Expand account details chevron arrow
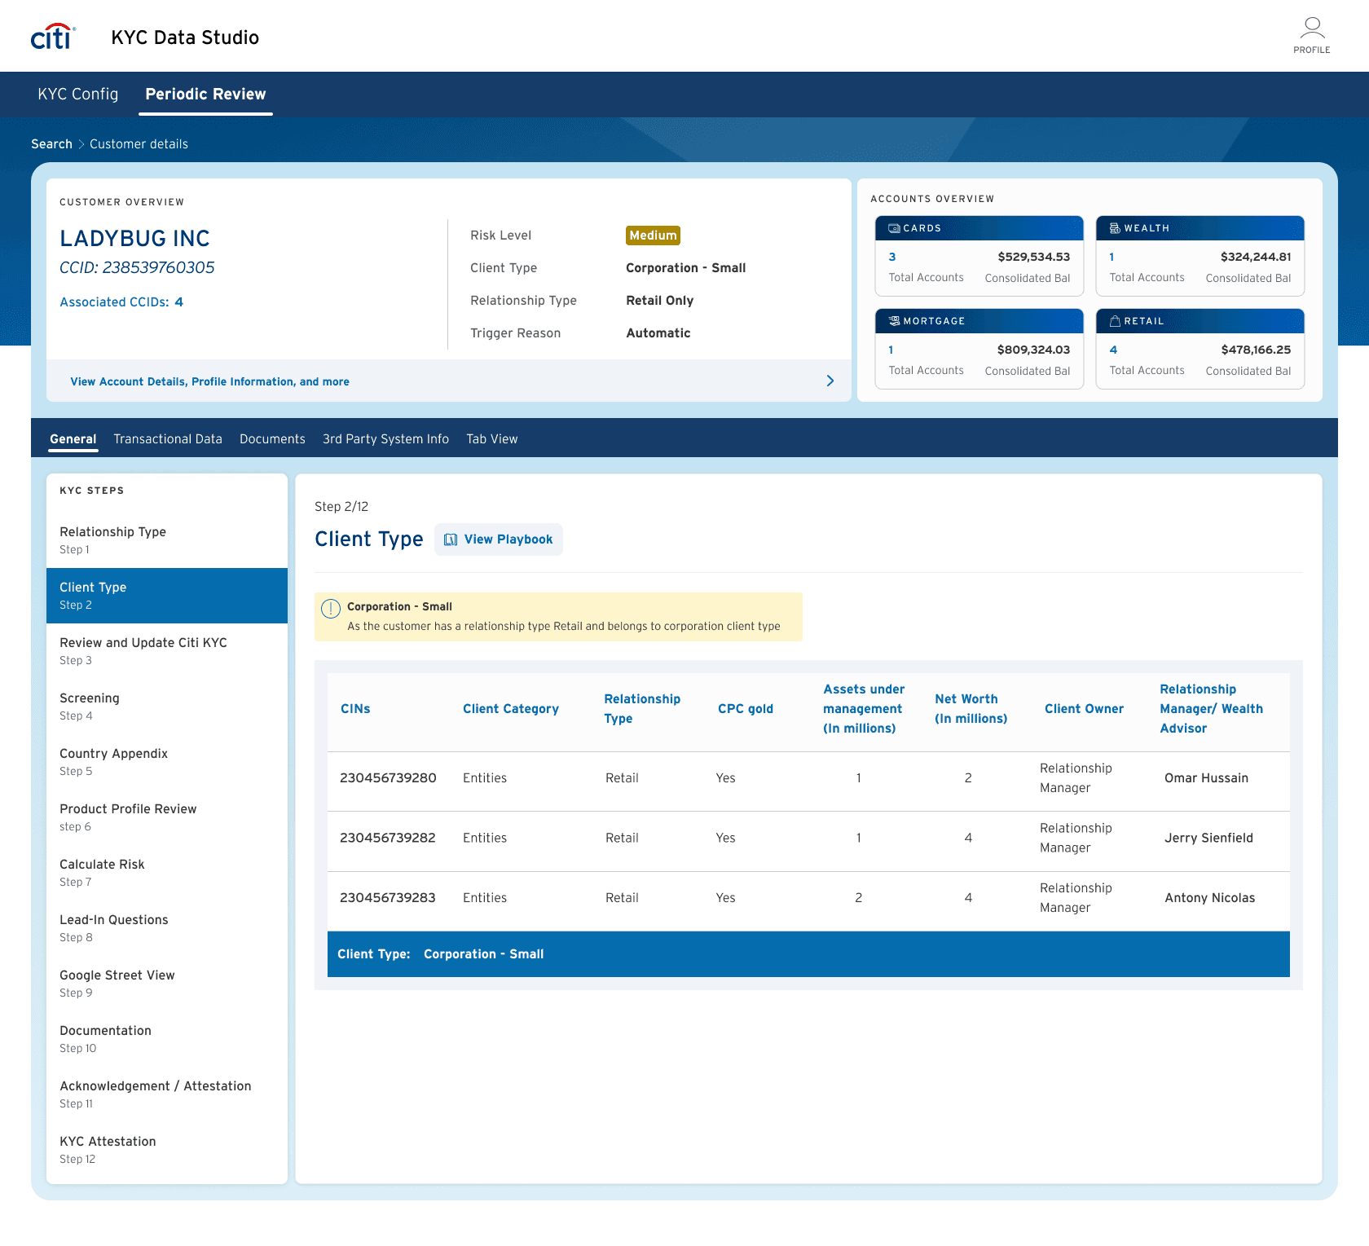The width and height of the screenshot is (1369, 1246). [830, 381]
